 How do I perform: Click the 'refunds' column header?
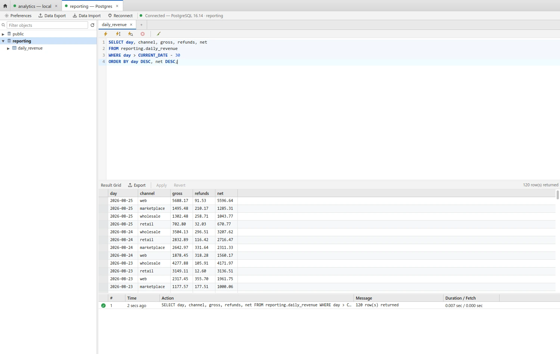click(203, 193)
